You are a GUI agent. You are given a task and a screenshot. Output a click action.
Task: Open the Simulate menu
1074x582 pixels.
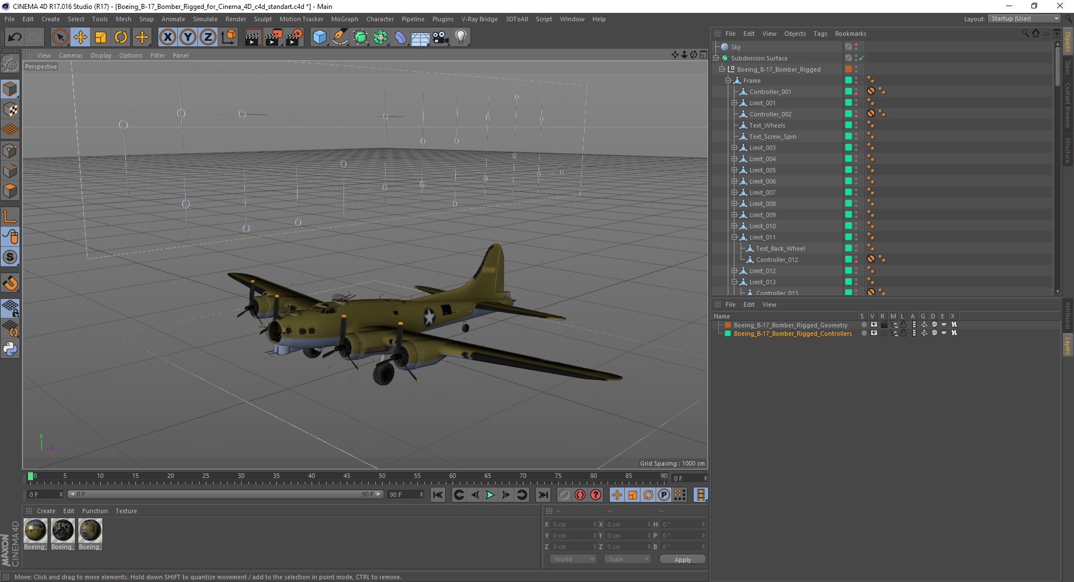(205, 19)
